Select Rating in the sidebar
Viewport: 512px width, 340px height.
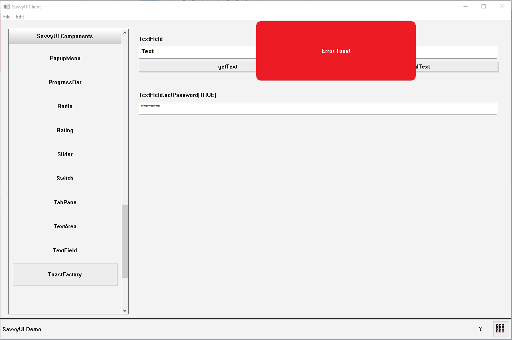(65, 130)
